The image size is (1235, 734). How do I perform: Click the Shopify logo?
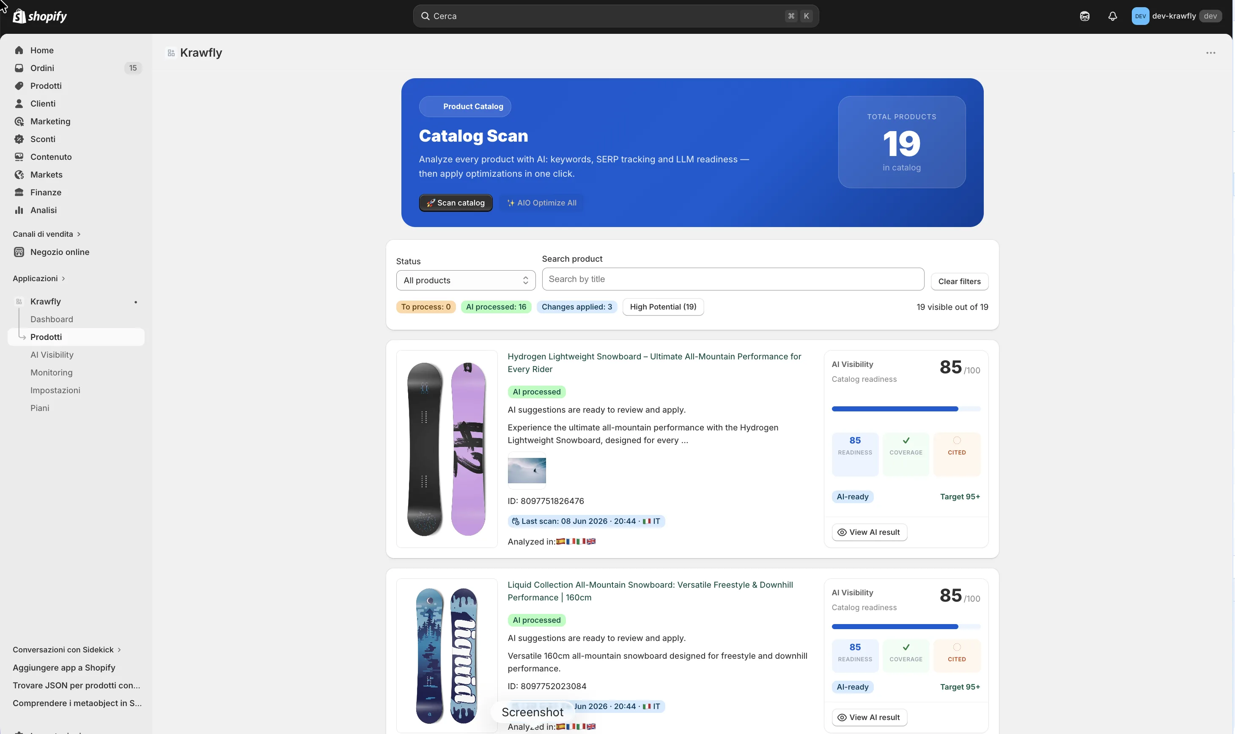(40, 16)
